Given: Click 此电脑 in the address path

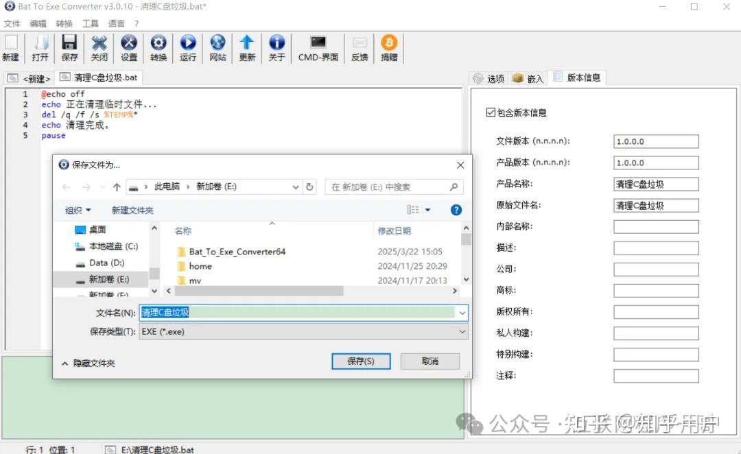Looking at the screenshot, I should tap(167, 187).
